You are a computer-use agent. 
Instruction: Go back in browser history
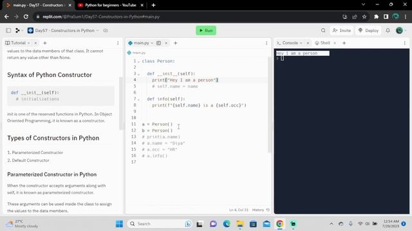pyautogui.click(x=6, y=17)
